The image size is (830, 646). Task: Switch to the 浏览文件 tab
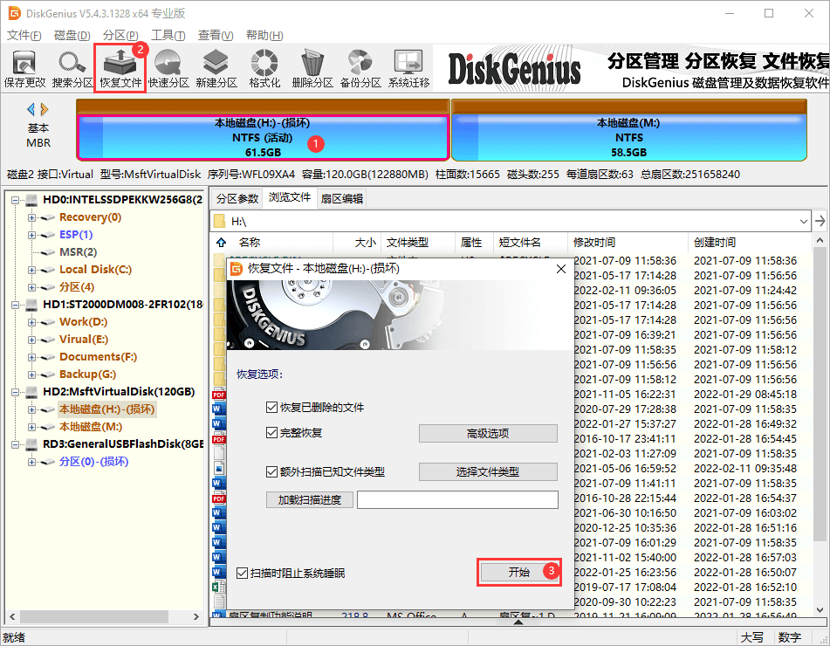tap(290, 197)
